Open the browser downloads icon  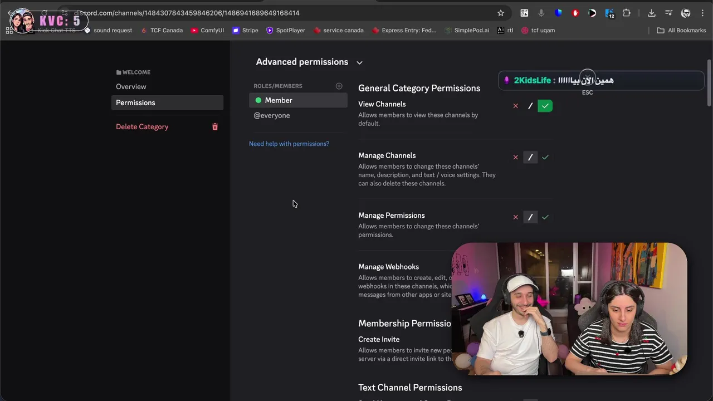click(x=652, y=13)
